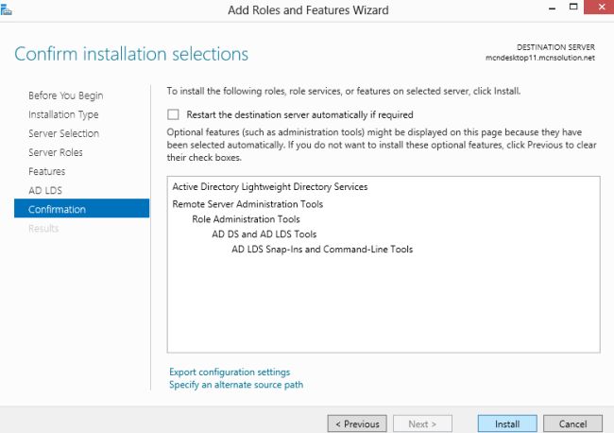
Task: Go to the Before You Begin step
Action: coord(65,95)
